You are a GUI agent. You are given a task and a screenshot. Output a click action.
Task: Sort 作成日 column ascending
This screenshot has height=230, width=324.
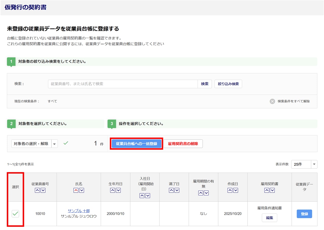click(230, 191)
